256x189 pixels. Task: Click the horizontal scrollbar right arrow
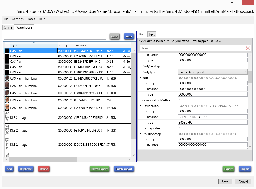[129, 159]
